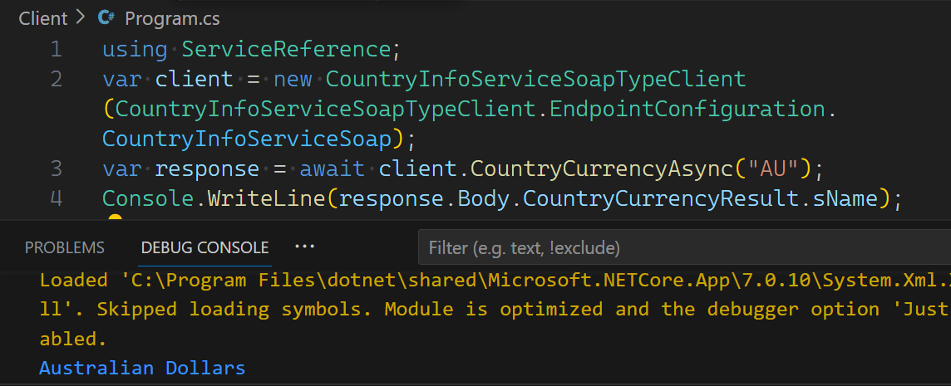Open the panel overflow ellipsis menu

pyautogui.click(x=304, y=247)
